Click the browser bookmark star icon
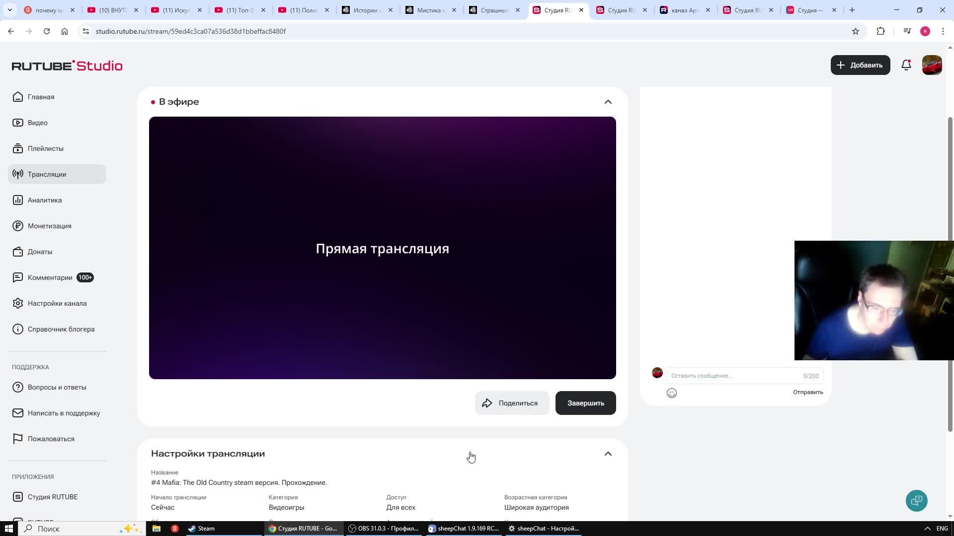Screen dimensions: 954x536 tap(855, 31)
